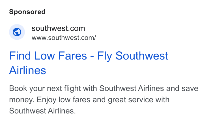Click the words and save in the description

[x=182, y=88]
